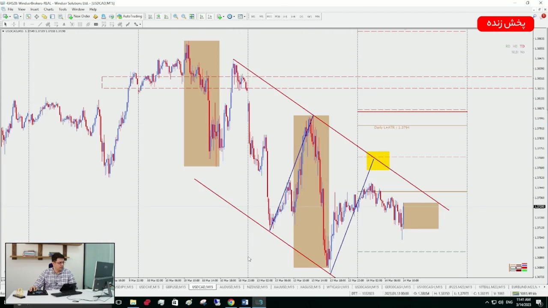Switch chart to line chart mode
Viewport: 548px width, 308px height.
pos(167,16)
